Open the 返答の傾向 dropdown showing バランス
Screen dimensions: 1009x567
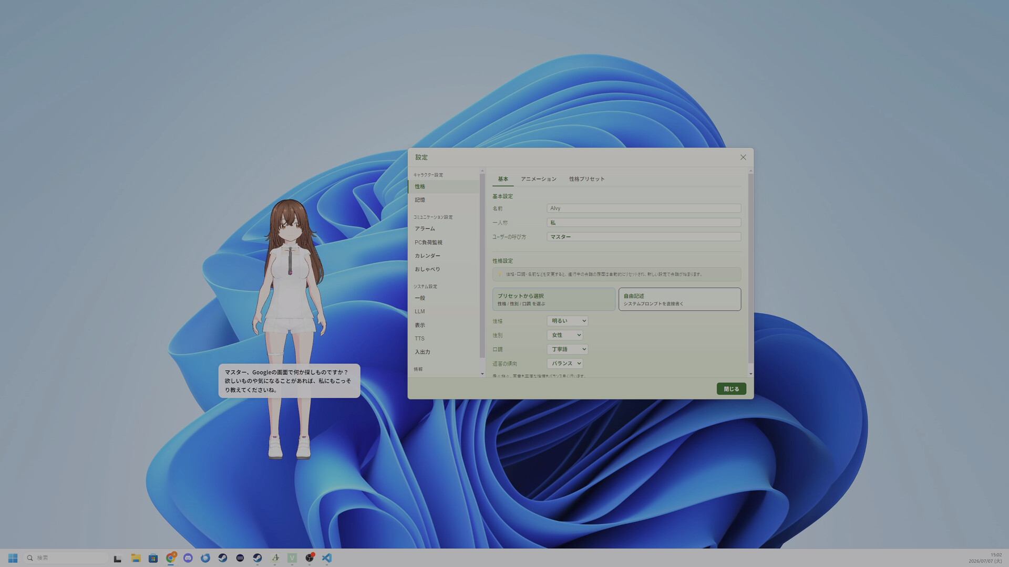564,363
